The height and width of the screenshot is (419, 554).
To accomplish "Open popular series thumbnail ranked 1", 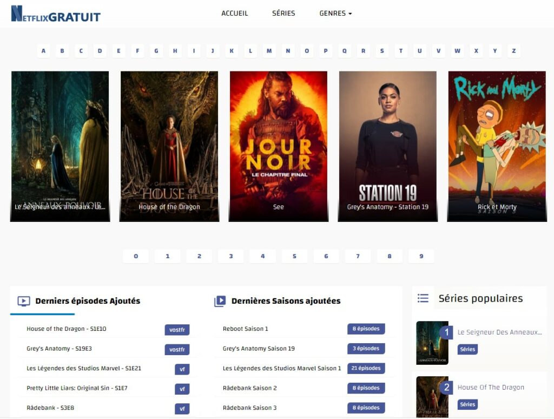I will [x=432, y=343].
